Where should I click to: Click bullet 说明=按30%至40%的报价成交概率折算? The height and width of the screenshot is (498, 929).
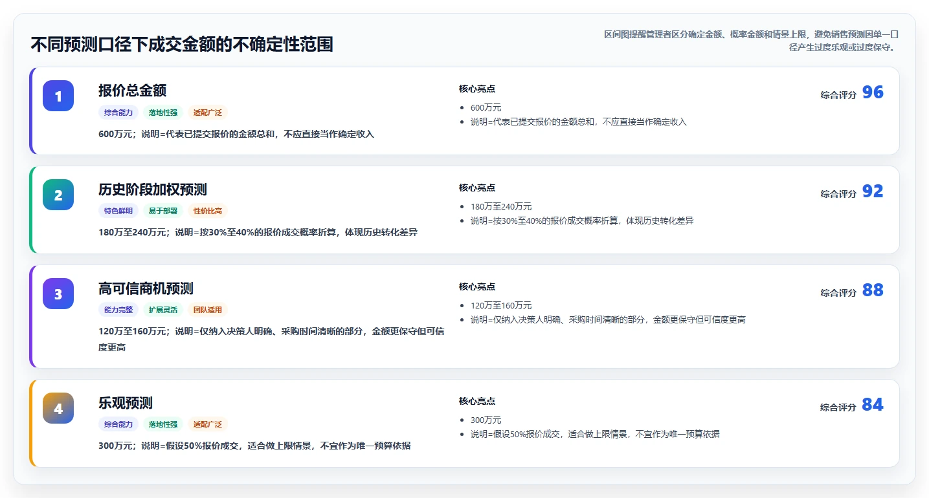click(582, 221)
